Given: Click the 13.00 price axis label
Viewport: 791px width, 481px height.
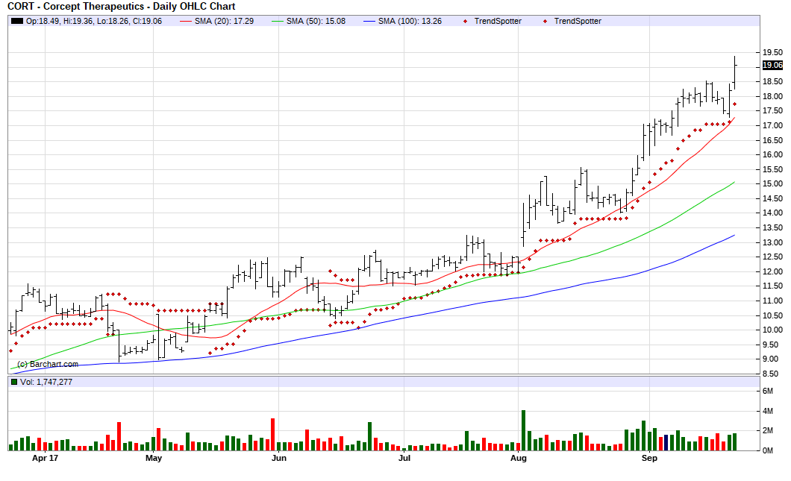Looking at the screenshot, I should (772, 242).
